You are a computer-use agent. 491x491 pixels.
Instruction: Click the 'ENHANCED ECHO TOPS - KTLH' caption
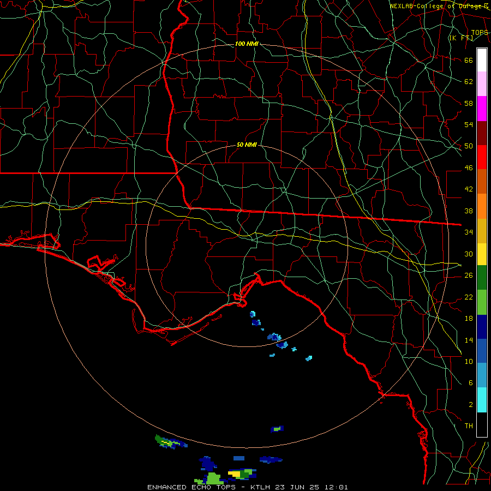209,487
